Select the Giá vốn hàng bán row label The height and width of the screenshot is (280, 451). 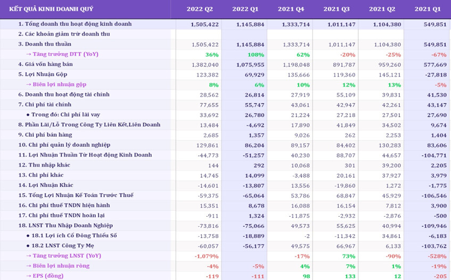45,64
